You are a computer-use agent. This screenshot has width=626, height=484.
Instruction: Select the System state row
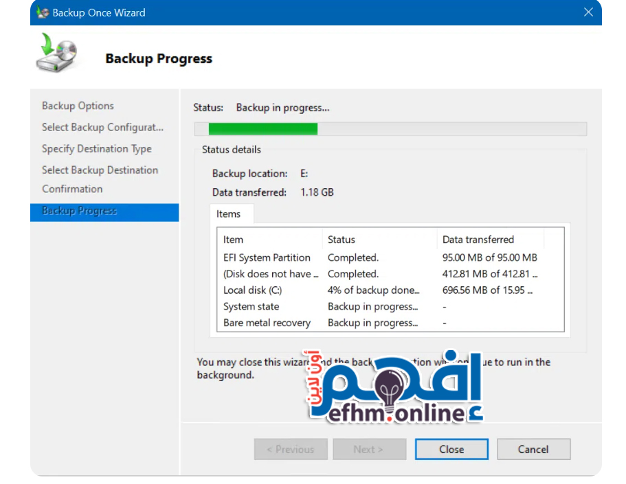point(251,307)
